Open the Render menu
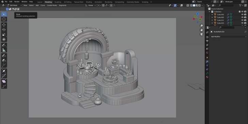The height and width of the screenshot is (124, 248). click(17, 2)
